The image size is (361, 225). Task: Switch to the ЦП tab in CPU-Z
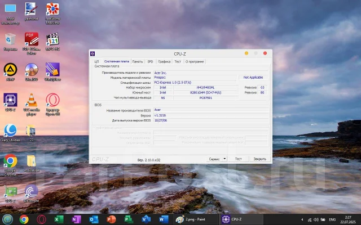coord(96,61)
